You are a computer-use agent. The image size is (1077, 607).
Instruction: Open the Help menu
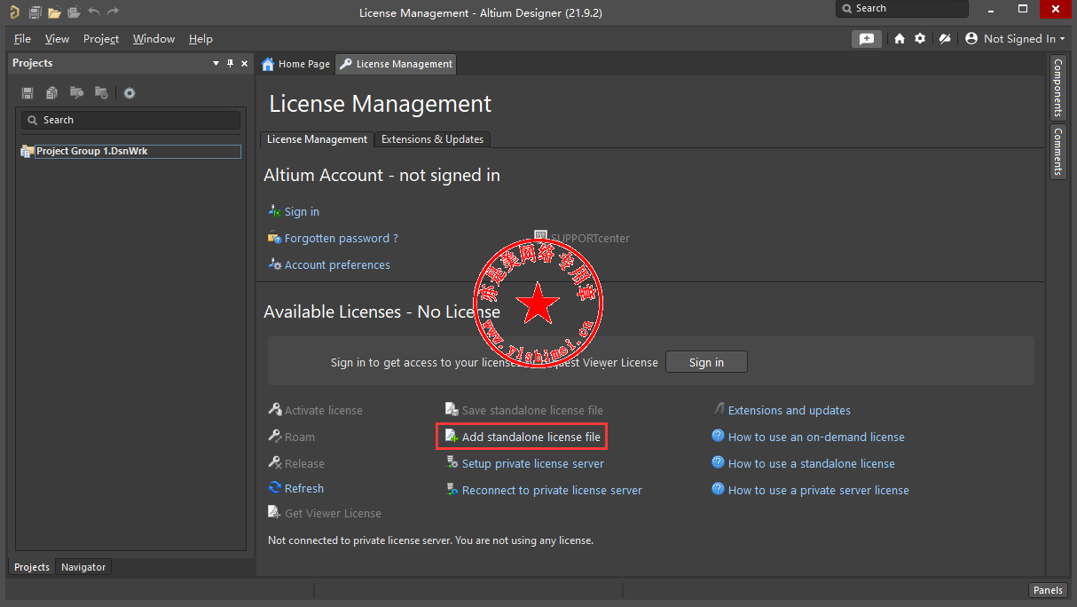click(x=200, y=39)
